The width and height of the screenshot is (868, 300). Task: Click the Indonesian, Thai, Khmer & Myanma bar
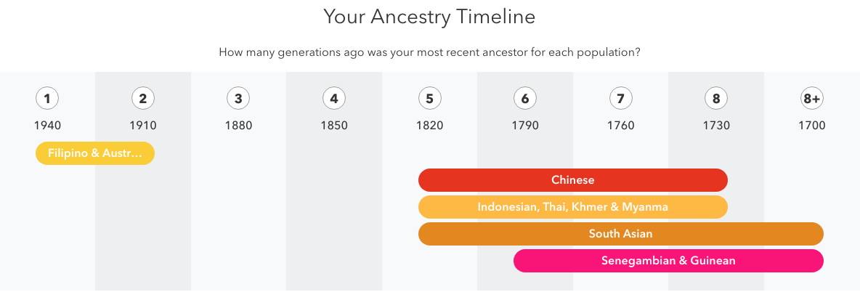tap(573, 207)
